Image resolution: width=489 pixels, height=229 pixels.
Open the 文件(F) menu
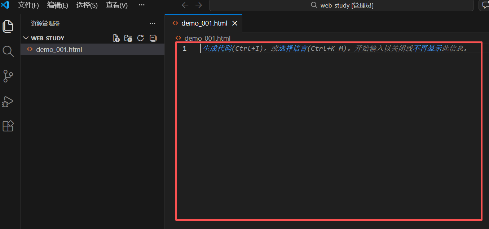28,5
